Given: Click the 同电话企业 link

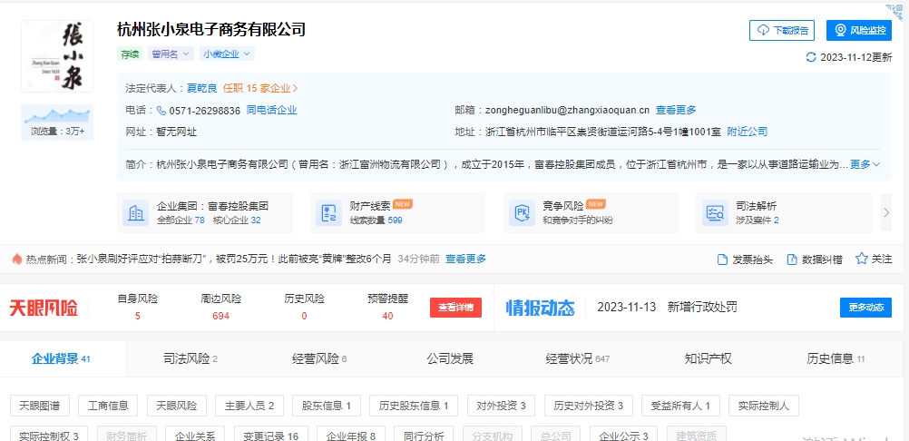Looking at the screenshot, I should coord(272,110).
